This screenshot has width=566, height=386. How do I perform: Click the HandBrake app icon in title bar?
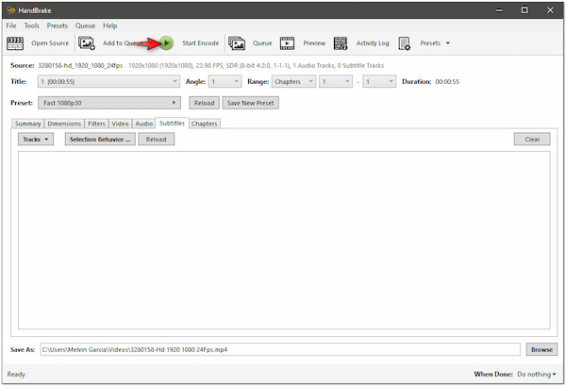(x=9, y=8)
